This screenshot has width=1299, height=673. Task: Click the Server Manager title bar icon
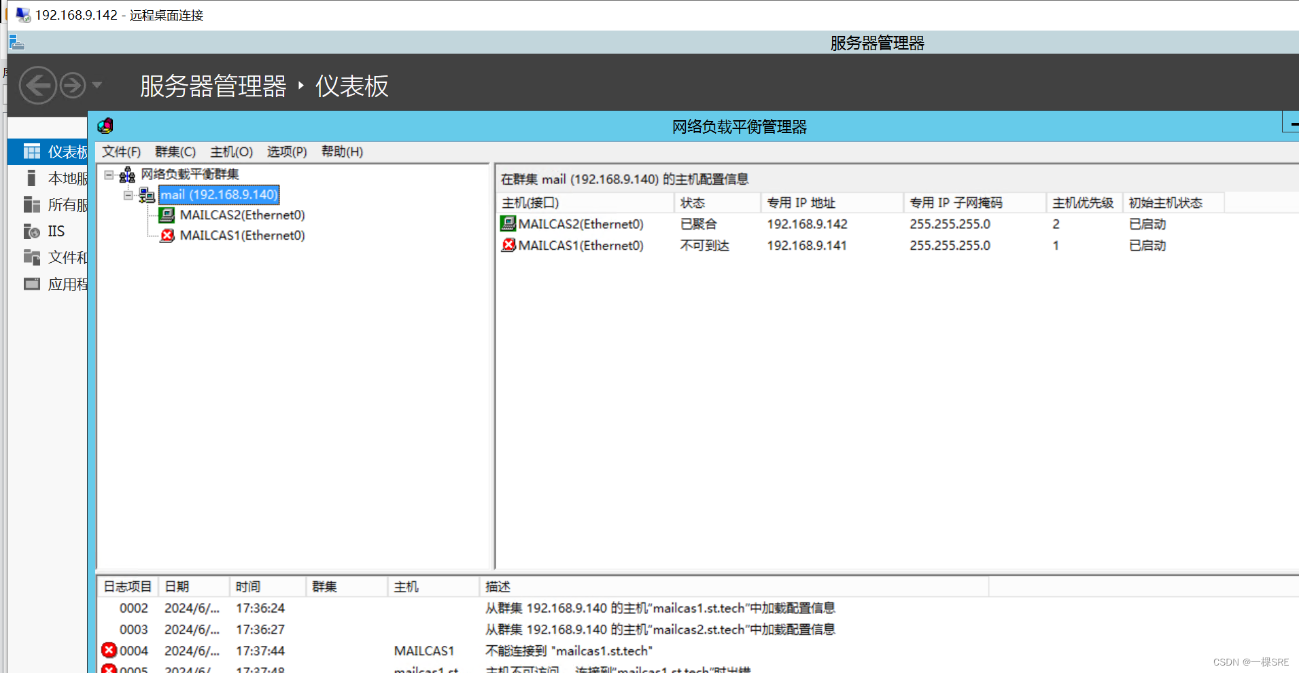[x=17, y=43]
